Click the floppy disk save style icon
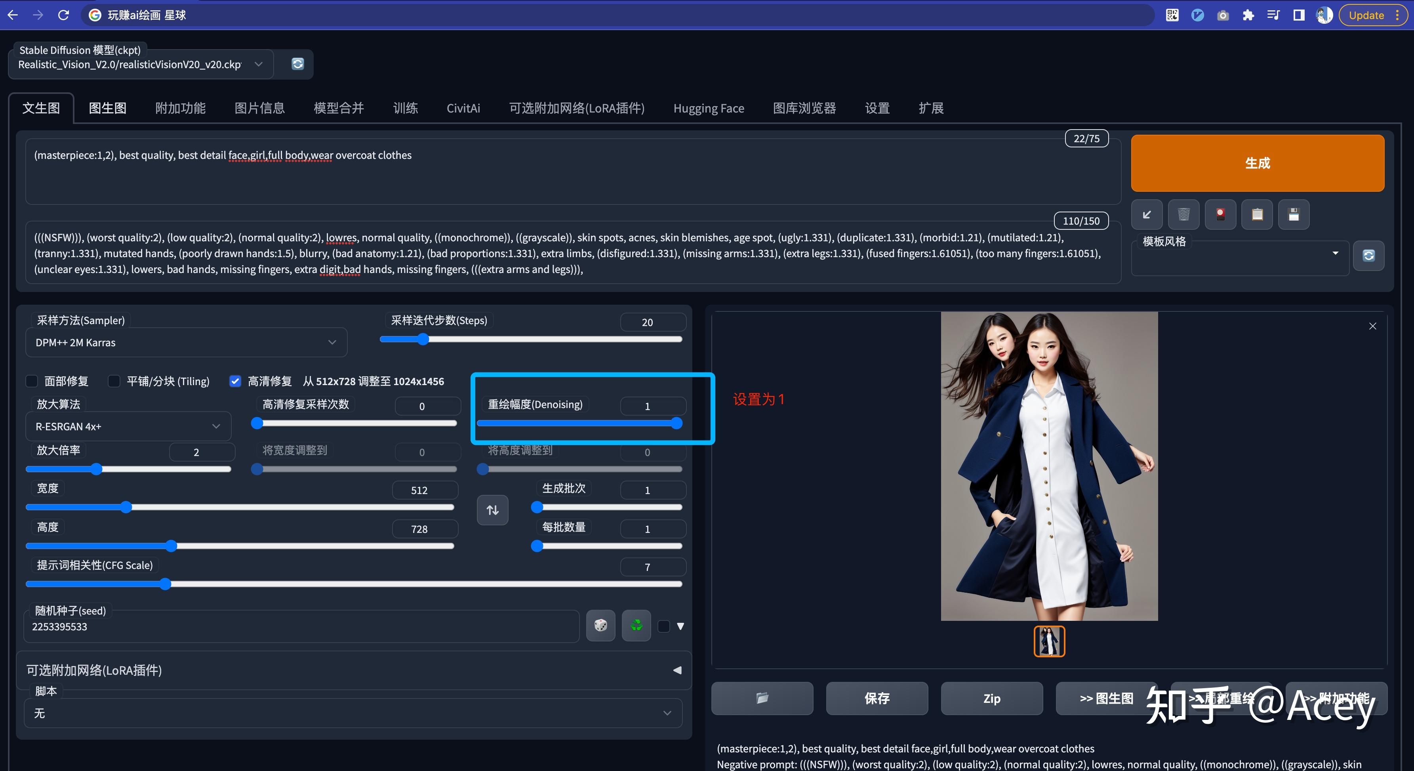This screenshot has height=771, width=1414. pyautogui.click(x=1294, y=214)
